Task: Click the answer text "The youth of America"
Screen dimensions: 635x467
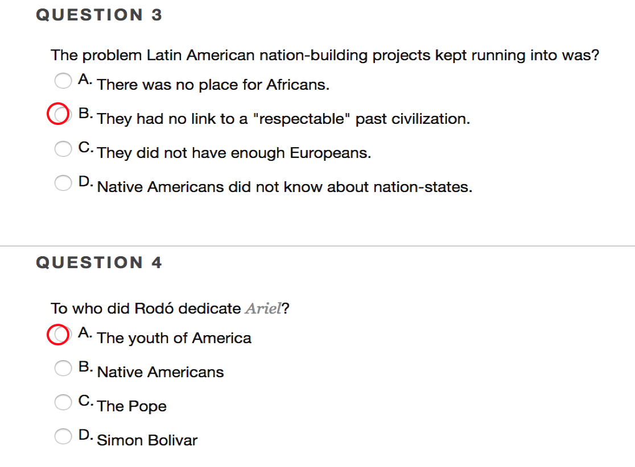Action: coord(174,339)
